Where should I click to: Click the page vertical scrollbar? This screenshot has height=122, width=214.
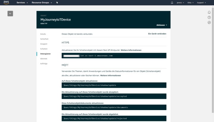click(x=213, y=60)
